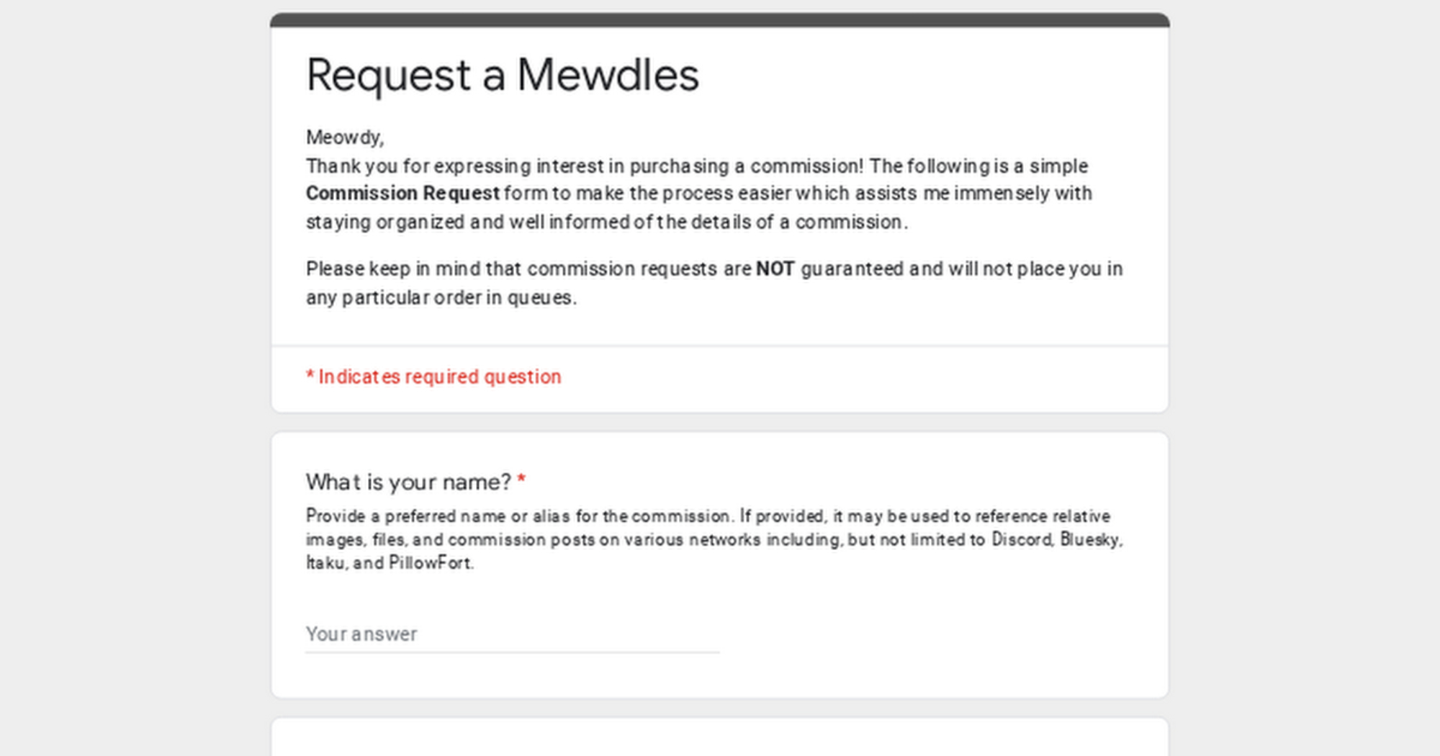Click the "What is your name?" question label
Image resolution: width=1440 pixels, height=756 pixels.
[x=408, y=482]
